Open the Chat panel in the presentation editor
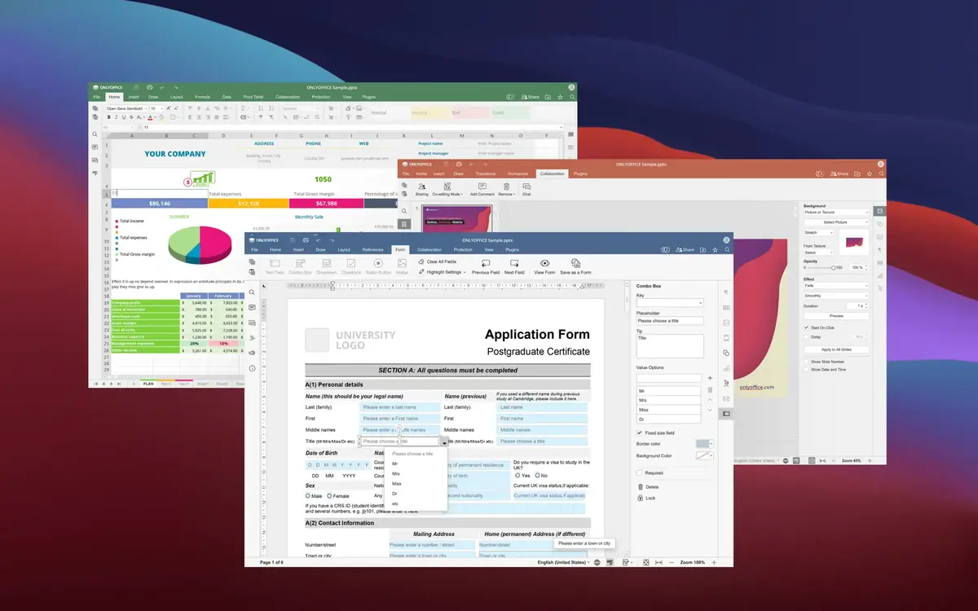Screen dimensions: 978x611 (x=526, y=190)
